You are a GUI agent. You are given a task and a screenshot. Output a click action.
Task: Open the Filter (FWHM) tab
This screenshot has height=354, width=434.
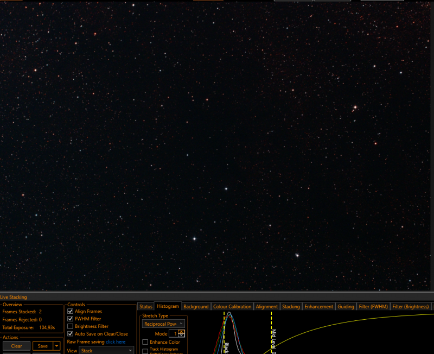[x=373, y=307]
